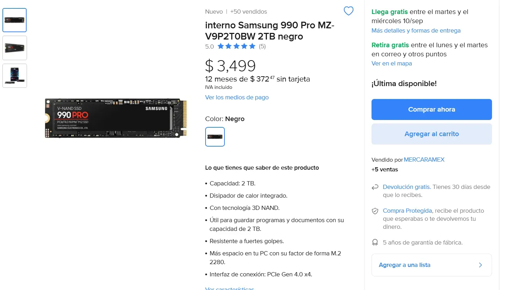Visit the MERCARAMEX seller page

tap(424, 160)
